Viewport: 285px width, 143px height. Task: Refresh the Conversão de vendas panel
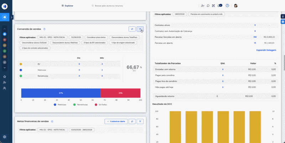pyautogui.click(x=132, y=29)
